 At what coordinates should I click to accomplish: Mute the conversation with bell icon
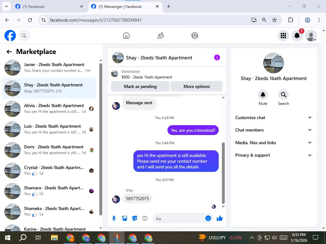263,95
